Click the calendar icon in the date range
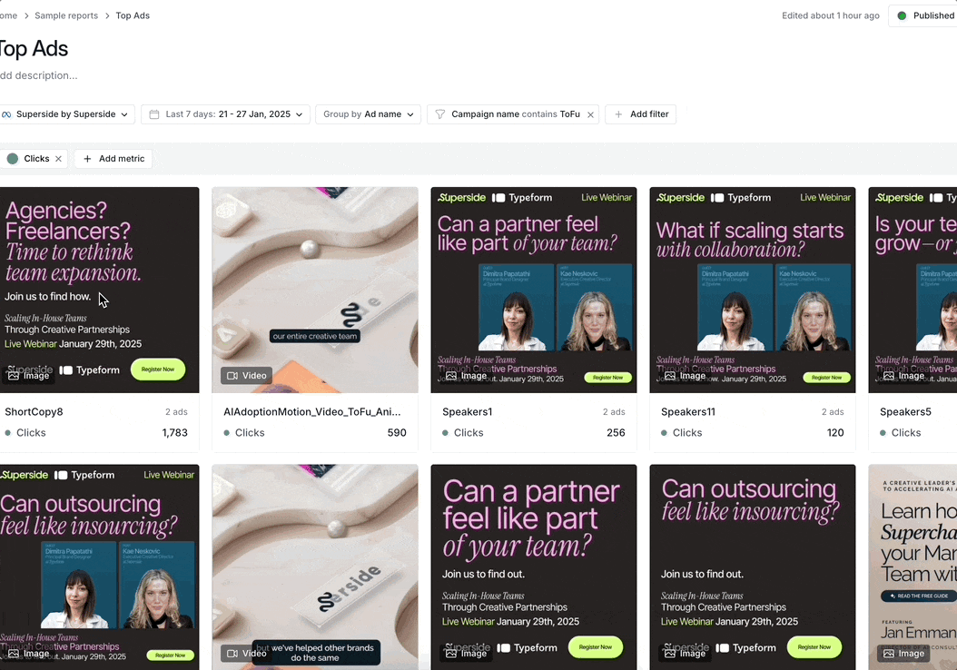957x670 pixels. click(x=154, y=114)
